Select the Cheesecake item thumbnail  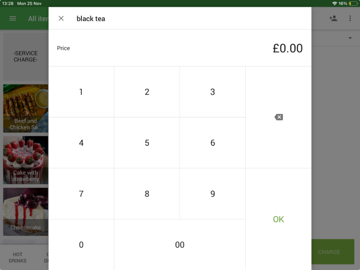tap(26, 211)
